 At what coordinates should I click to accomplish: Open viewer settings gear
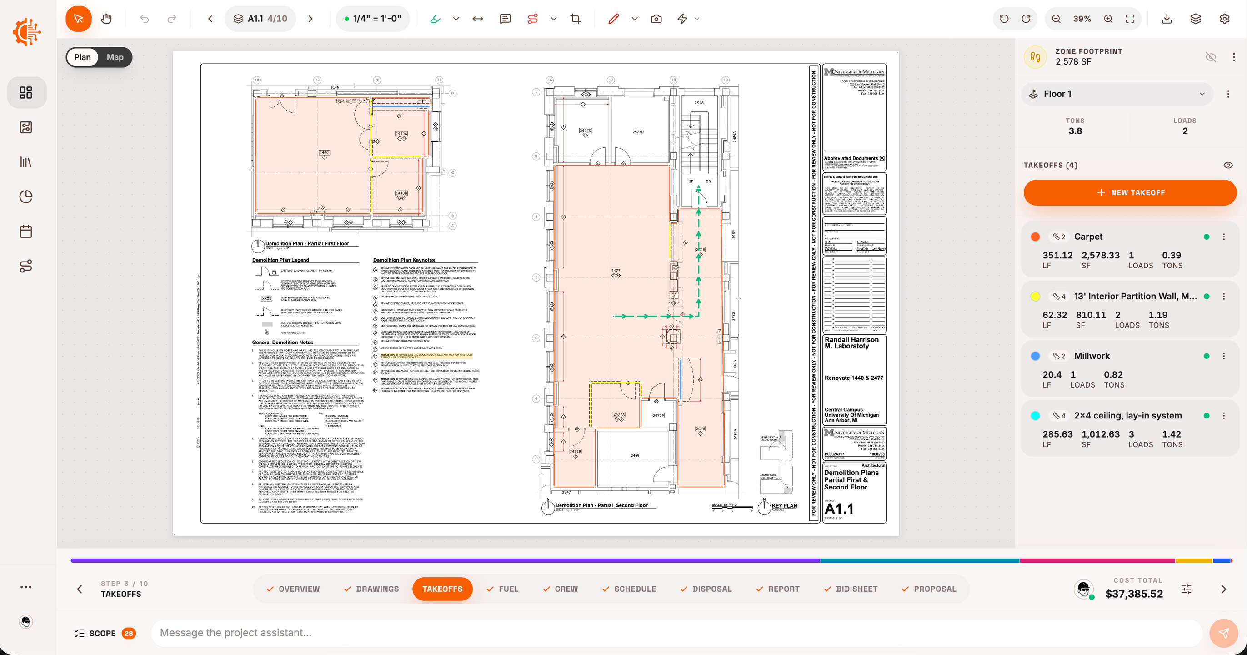[x=1224, y=19]
